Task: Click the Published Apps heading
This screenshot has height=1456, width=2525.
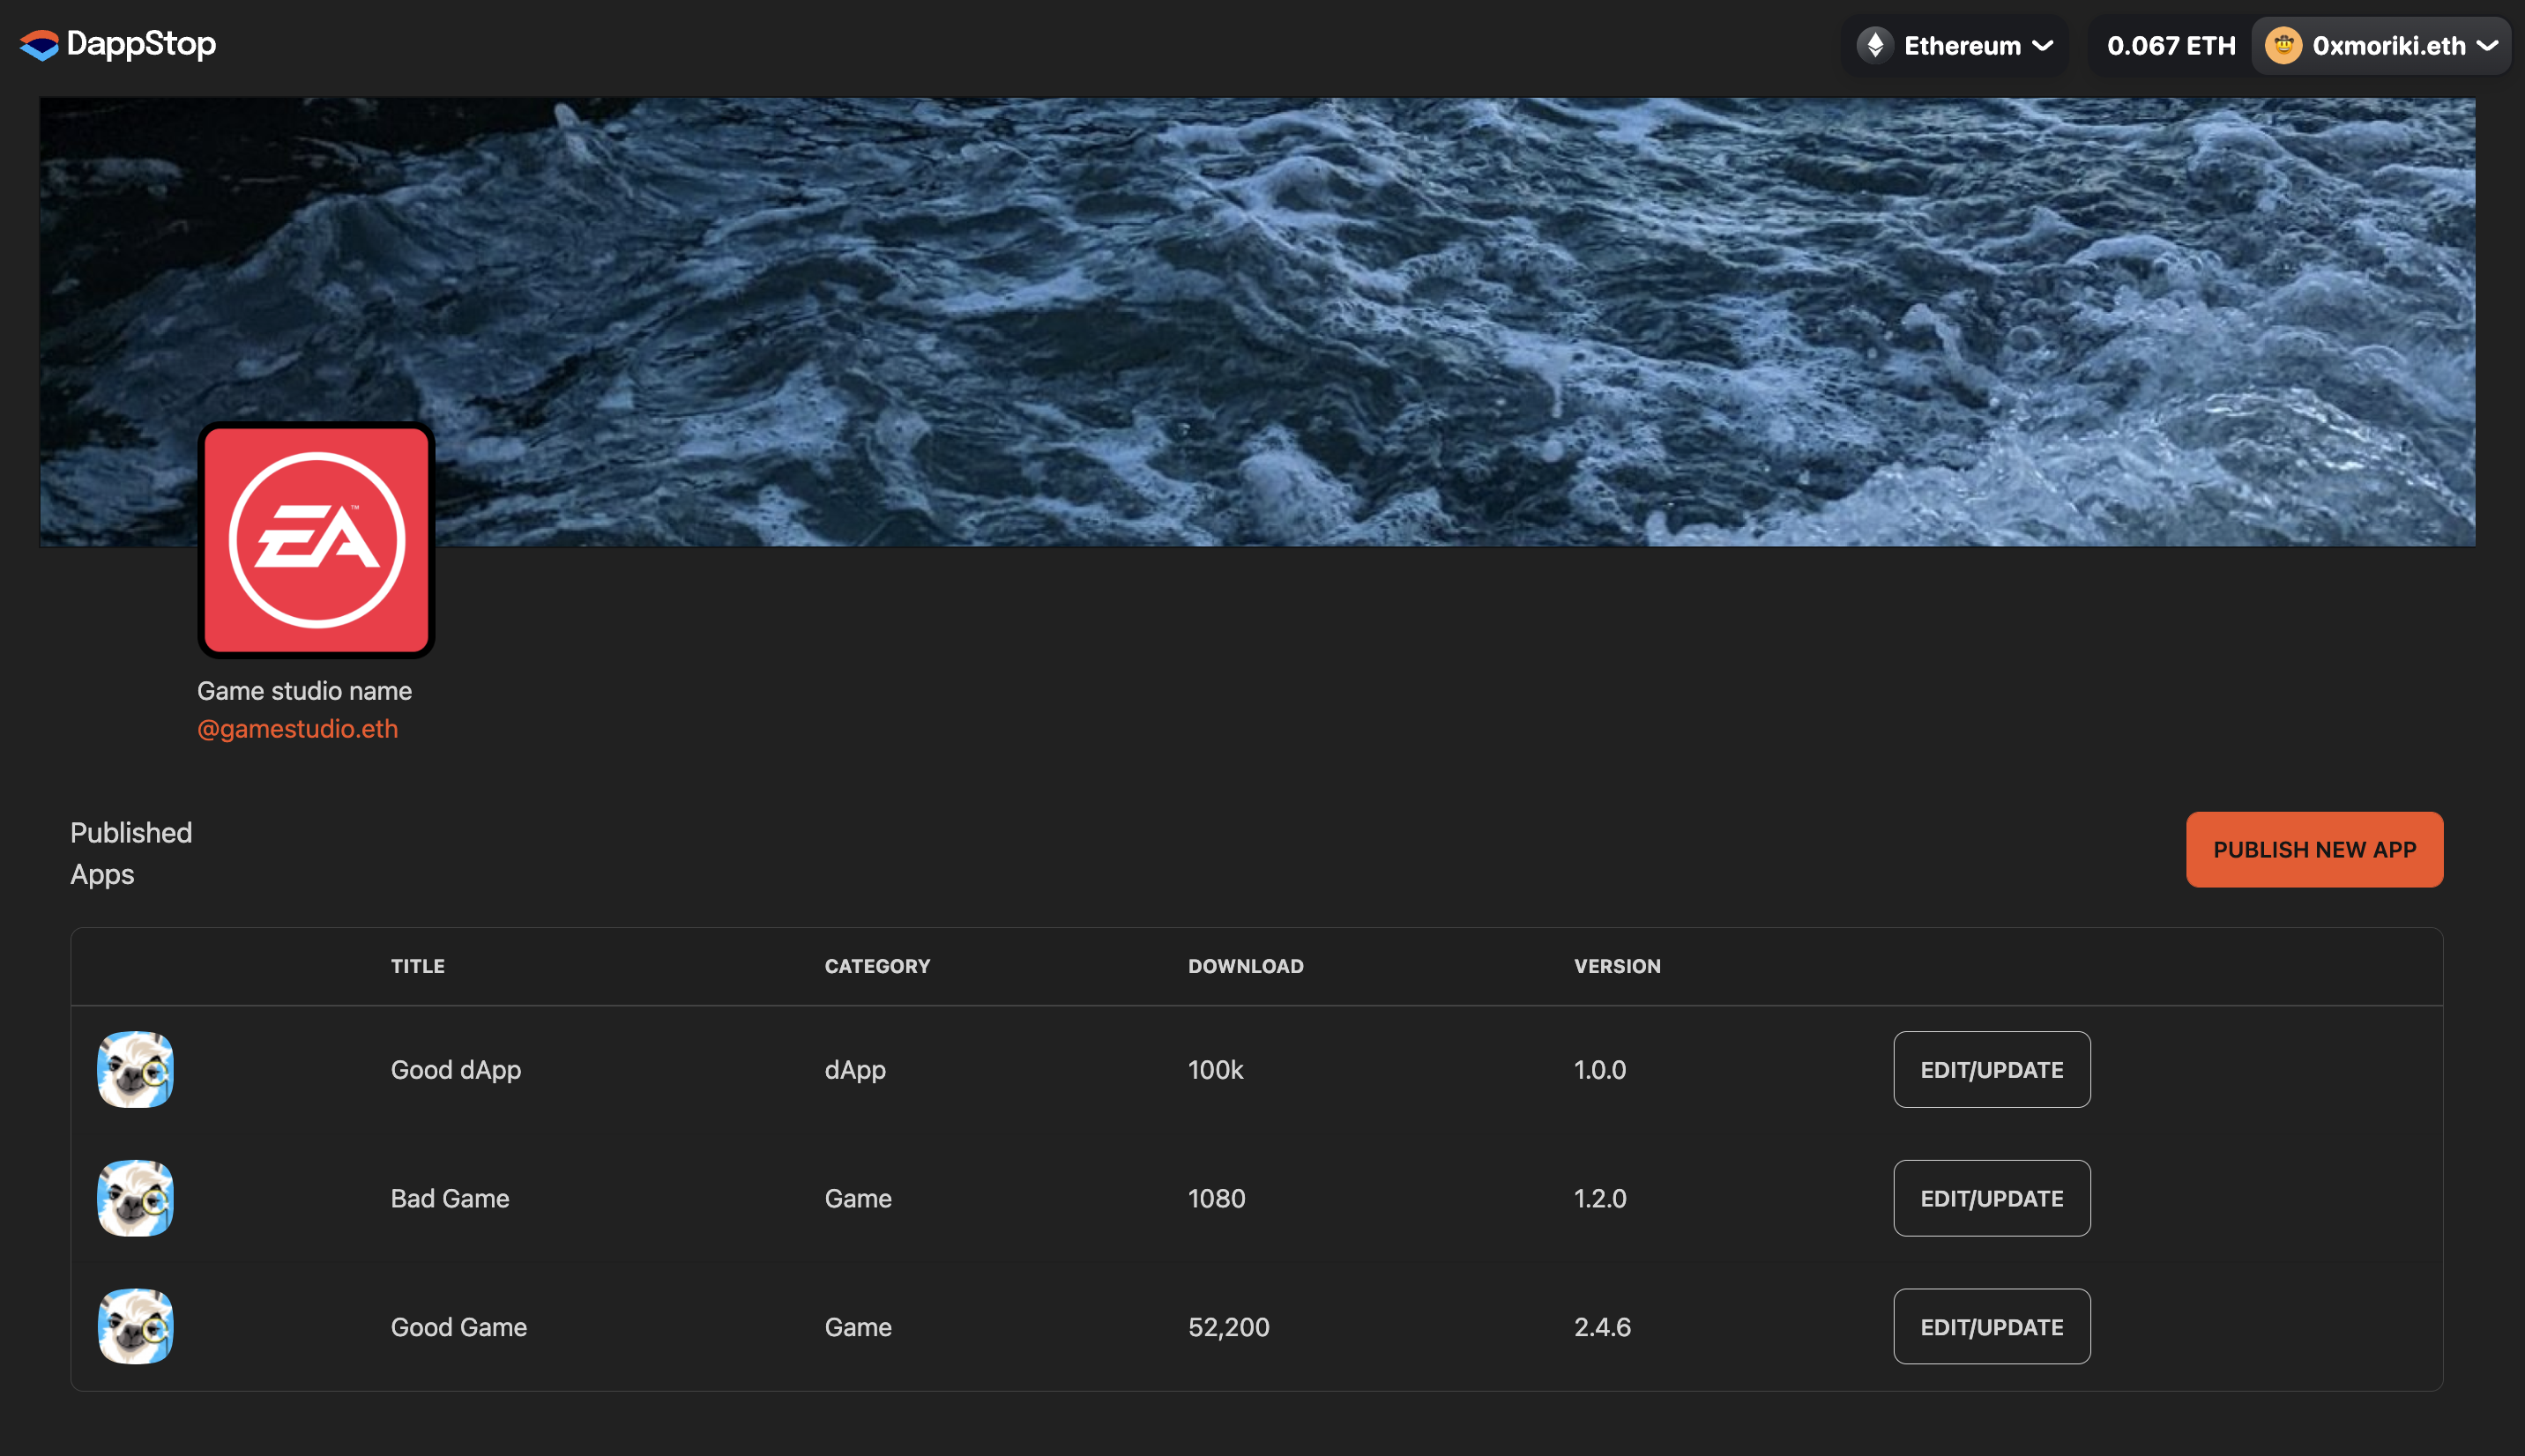Action: tap(131, 853)
